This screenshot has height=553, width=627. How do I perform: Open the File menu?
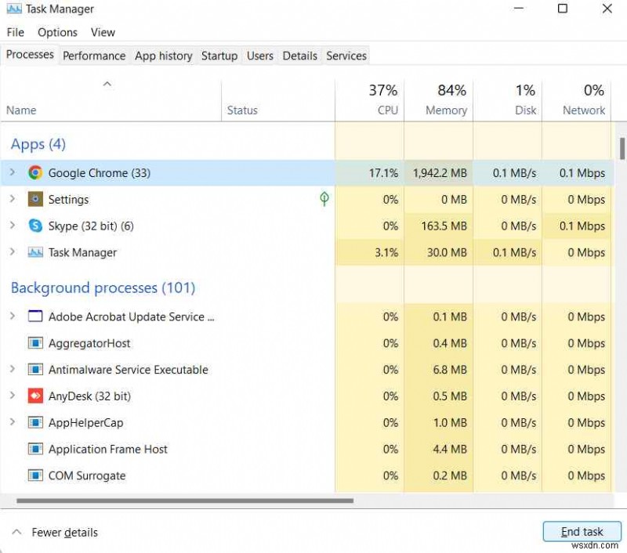point(15,32)
